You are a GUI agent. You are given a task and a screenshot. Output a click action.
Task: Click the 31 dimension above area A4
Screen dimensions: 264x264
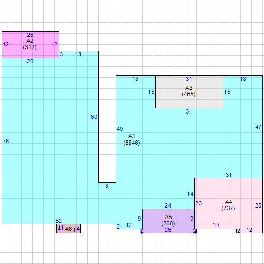pyautogui.click(x=229, y=175)
